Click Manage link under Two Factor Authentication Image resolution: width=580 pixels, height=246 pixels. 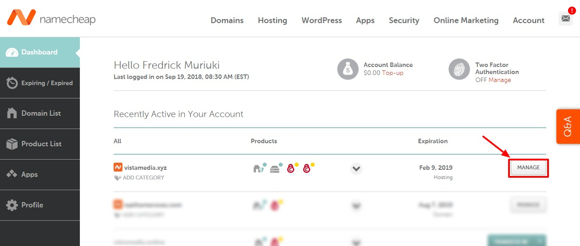coord(500,80)
